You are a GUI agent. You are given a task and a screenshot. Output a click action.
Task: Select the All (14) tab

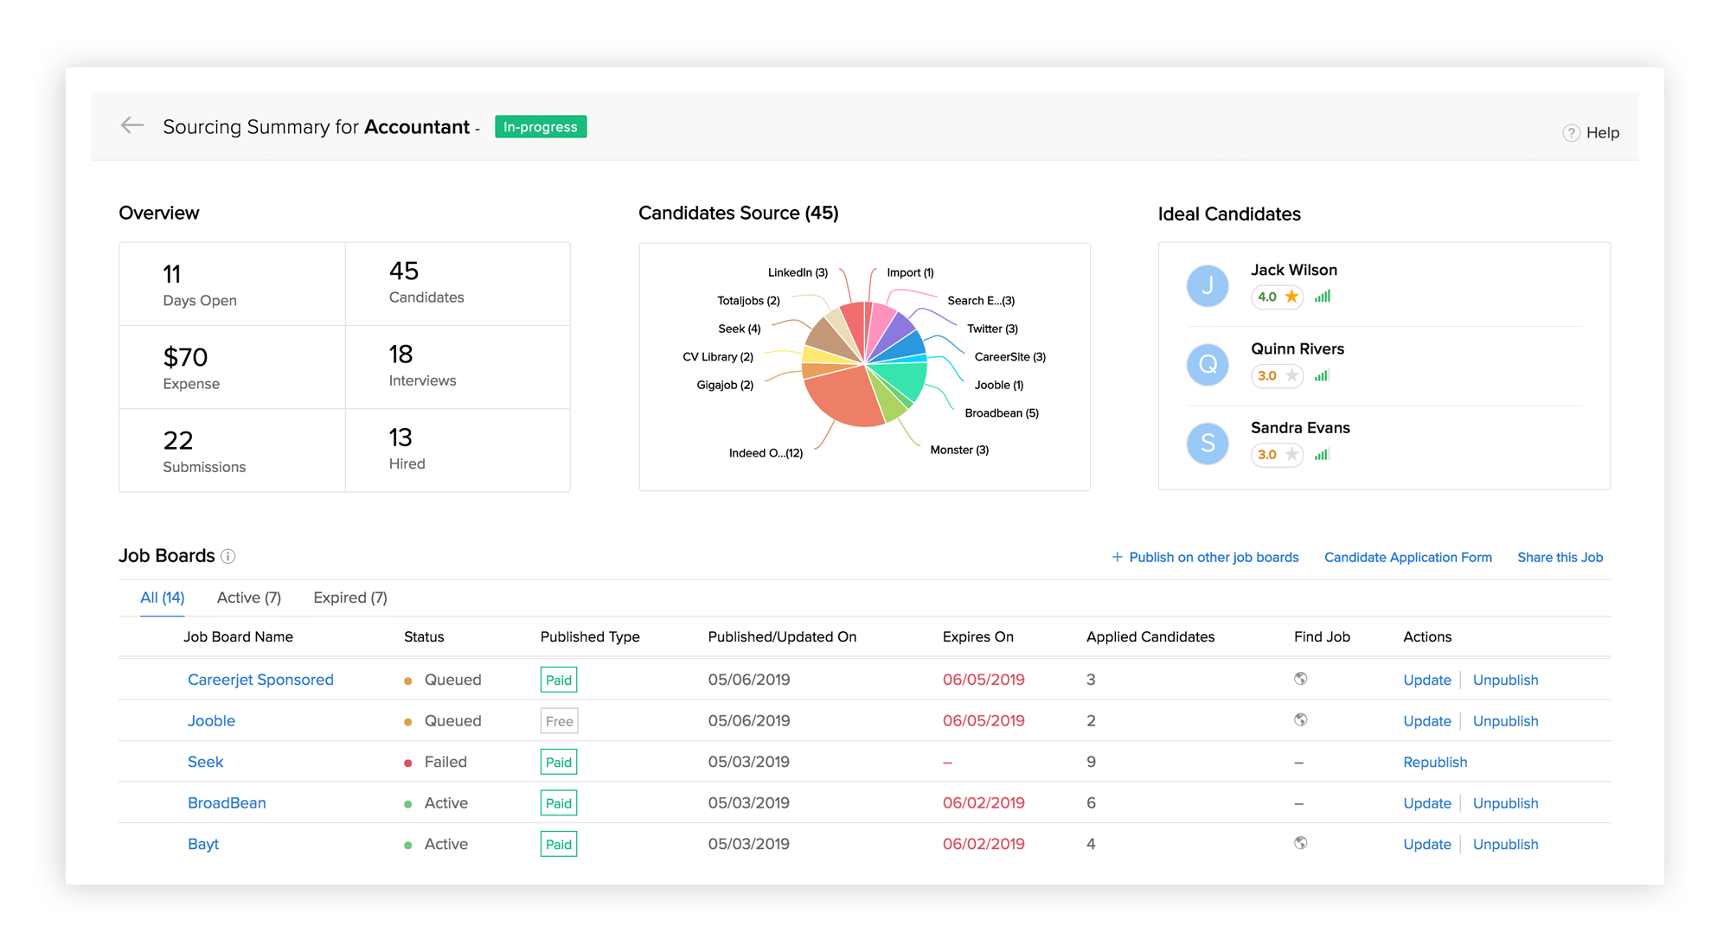click(163, 597)
